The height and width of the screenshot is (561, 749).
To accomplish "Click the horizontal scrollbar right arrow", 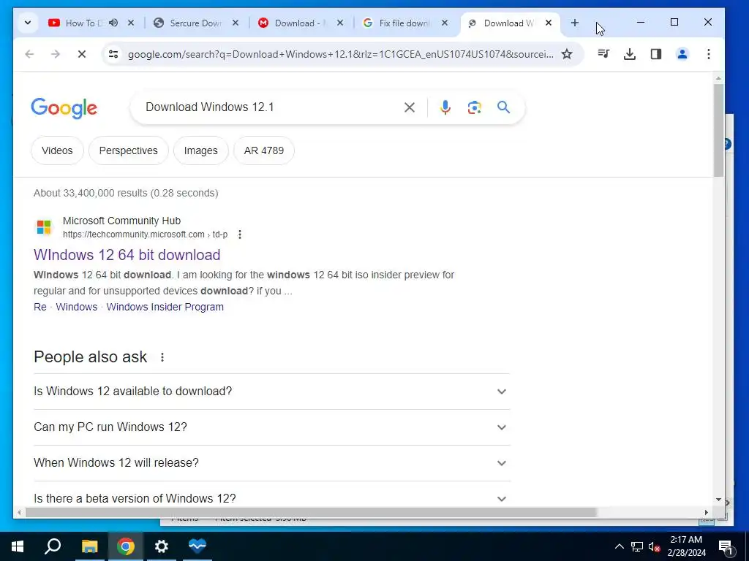I will point(706,512).
